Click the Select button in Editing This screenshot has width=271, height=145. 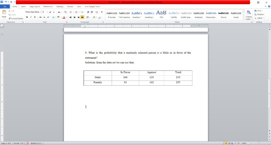click(259, 18)
